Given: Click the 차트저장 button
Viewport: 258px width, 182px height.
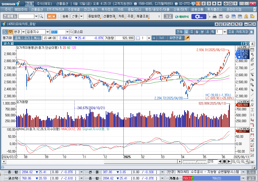Looking at the screenshot, I should coord(242,32).
